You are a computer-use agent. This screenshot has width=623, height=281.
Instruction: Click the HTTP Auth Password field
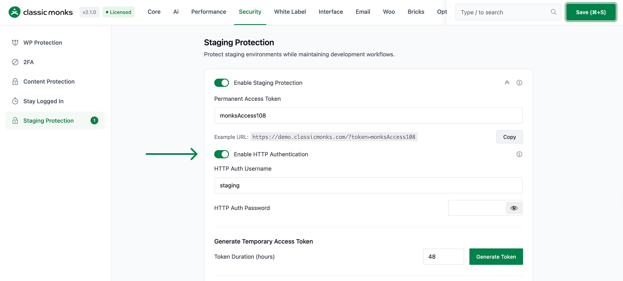point(477,208)
